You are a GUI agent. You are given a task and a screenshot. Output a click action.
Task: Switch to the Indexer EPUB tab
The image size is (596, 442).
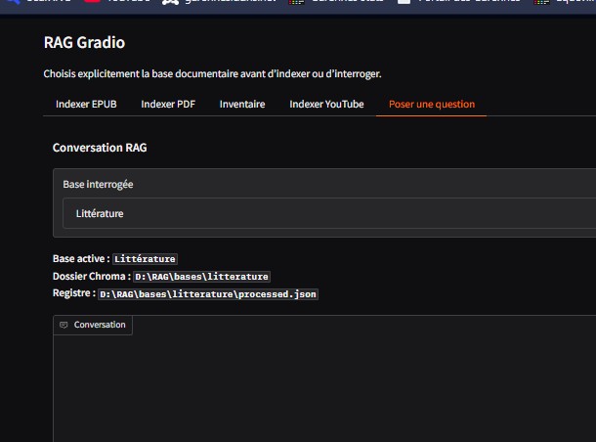tap(86, 105)
